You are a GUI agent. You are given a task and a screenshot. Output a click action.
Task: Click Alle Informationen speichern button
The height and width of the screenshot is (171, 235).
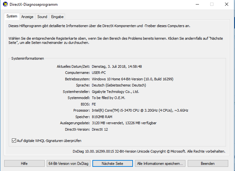pos(160,164)
